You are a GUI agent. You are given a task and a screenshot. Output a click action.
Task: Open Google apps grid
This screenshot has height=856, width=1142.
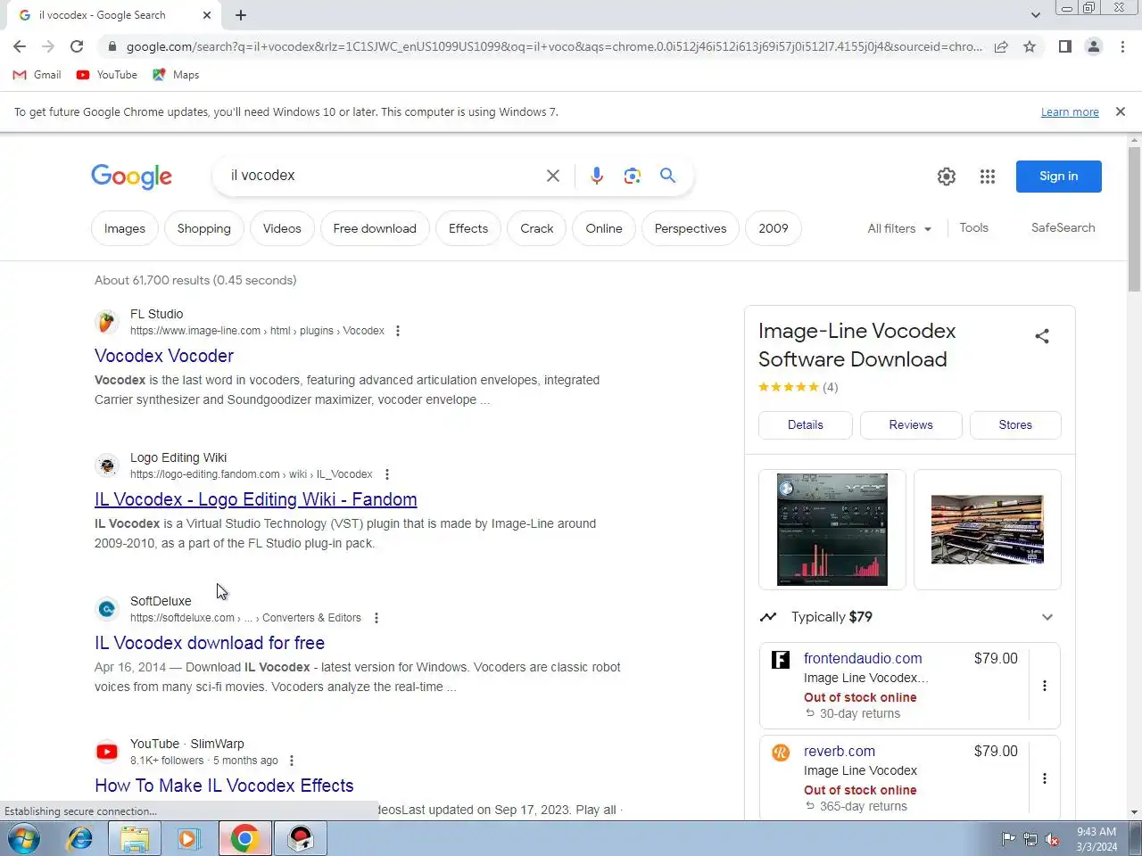[x=988, y=177]
